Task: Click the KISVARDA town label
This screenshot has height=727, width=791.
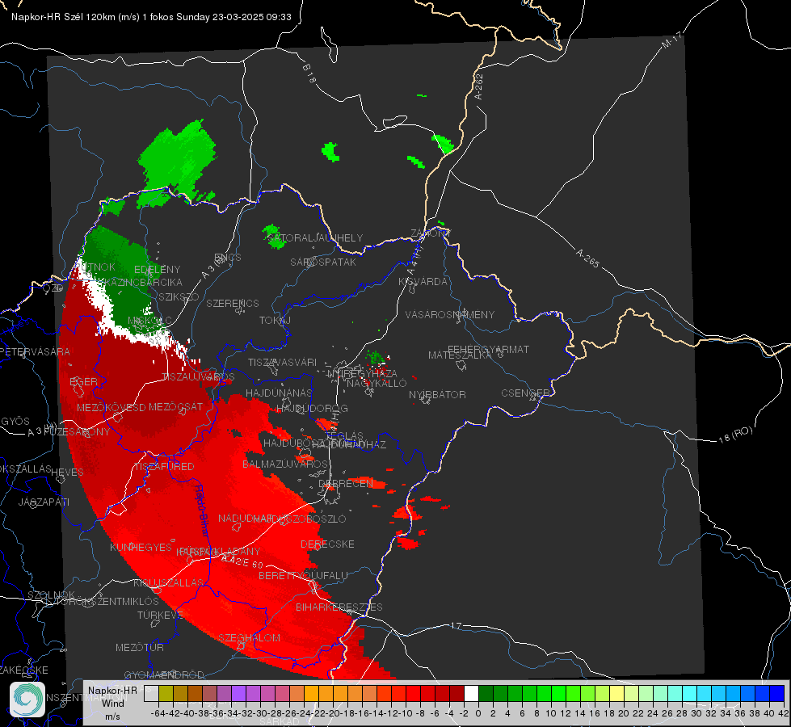Action: coord(423,282)
